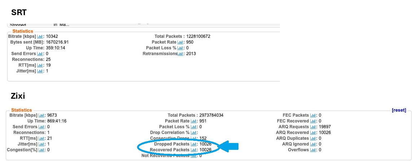Open the SRT Packet Rate graph icon
Image resolution: width=412 pixels, height=161 pixels.
tap(180, 42)
